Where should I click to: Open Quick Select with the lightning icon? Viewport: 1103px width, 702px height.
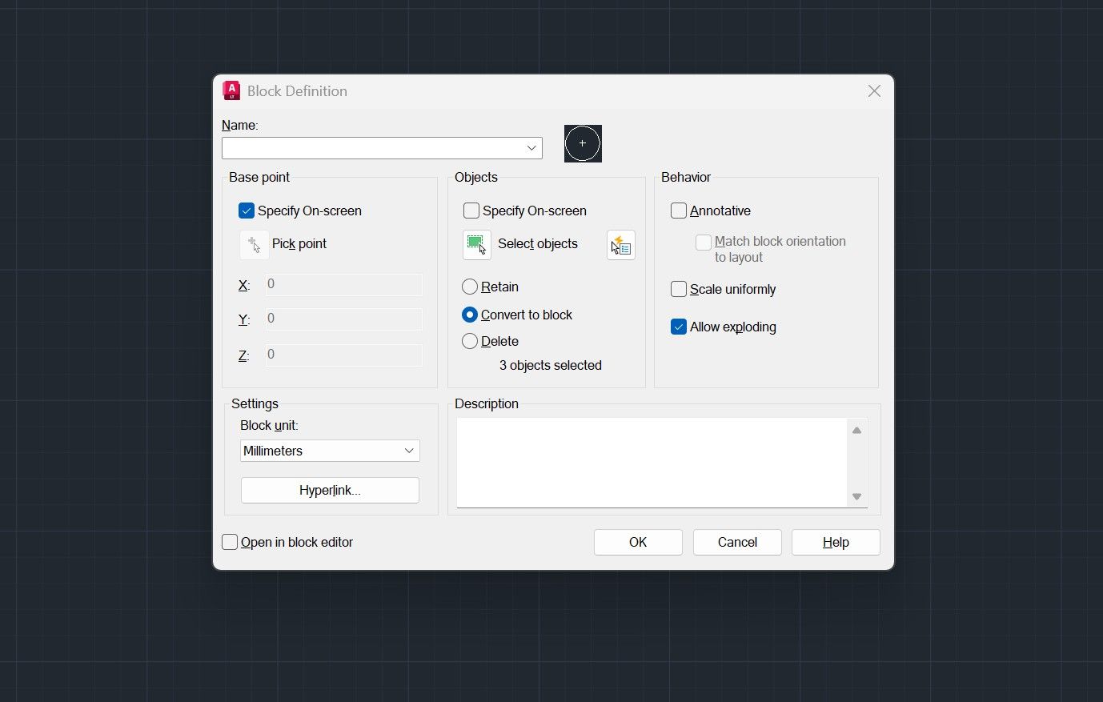point(621,245)
